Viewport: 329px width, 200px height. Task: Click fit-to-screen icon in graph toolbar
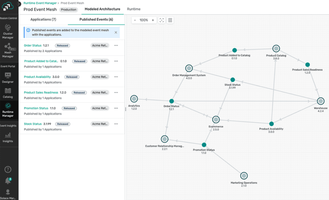click(162, 20)
